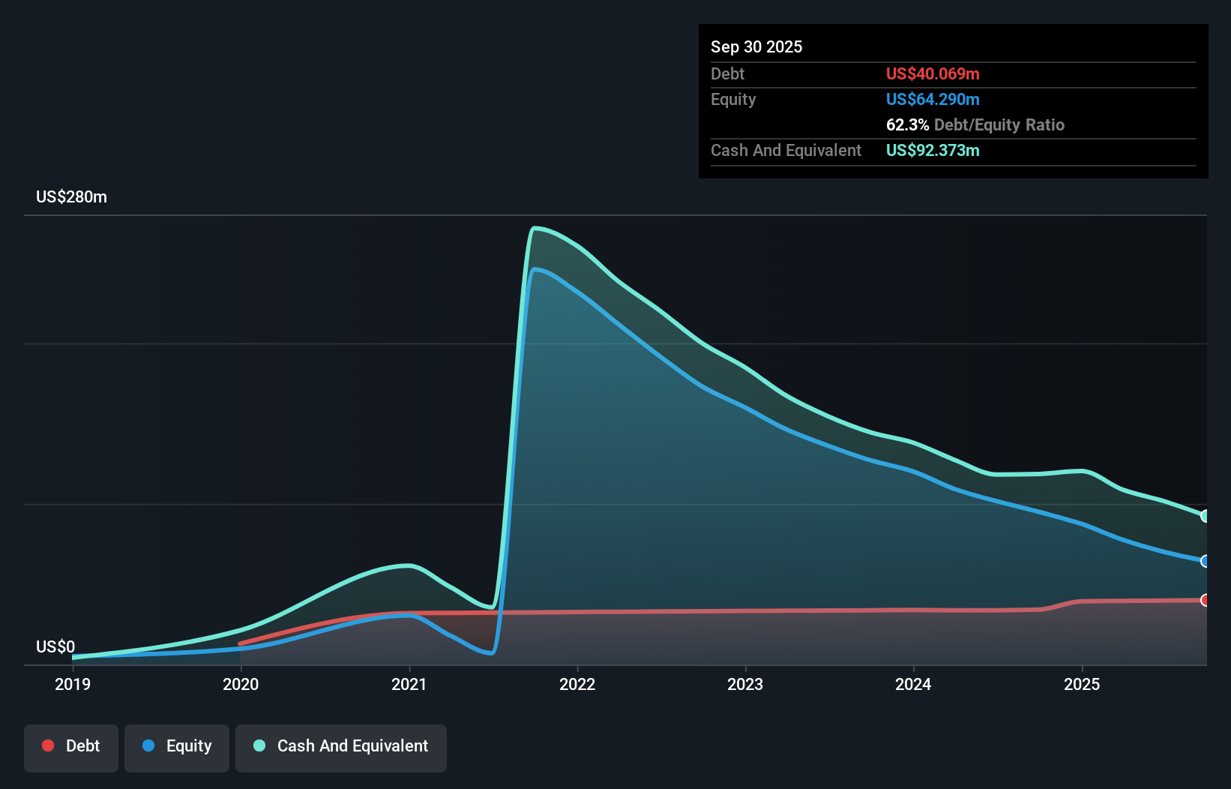Viewport: 1231px width, 789px height.
Task: Select the Debt line endpoint marker
Action: pyautogui.click(x=1205, y=601)
